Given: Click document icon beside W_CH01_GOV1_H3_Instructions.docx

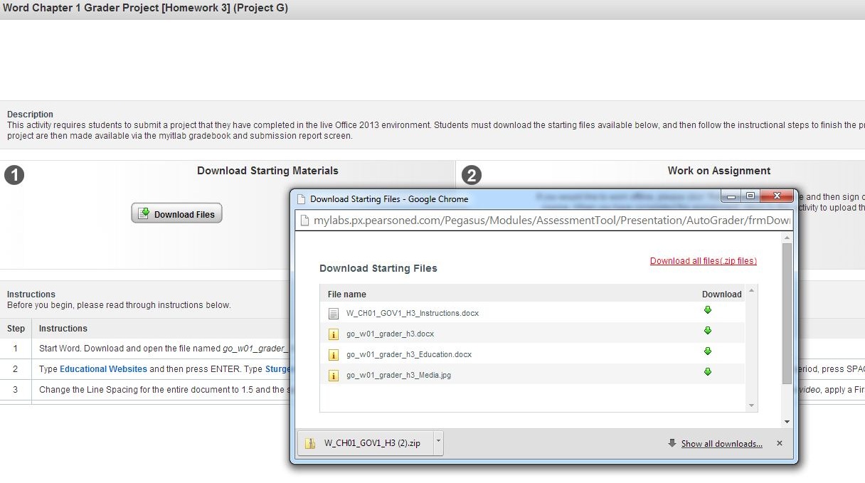Looking at the screenshot, I should [333, 314].
